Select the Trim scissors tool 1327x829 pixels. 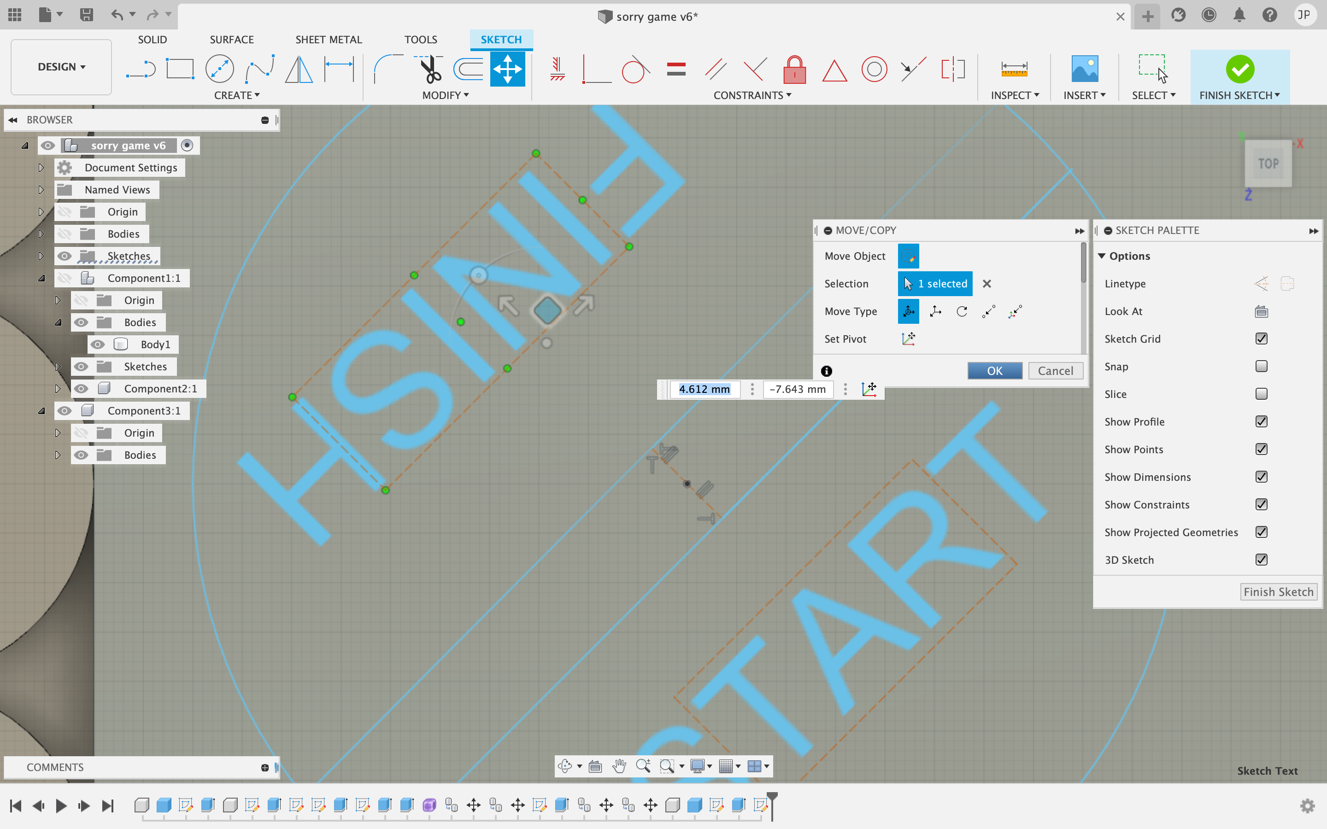[429, 70]
